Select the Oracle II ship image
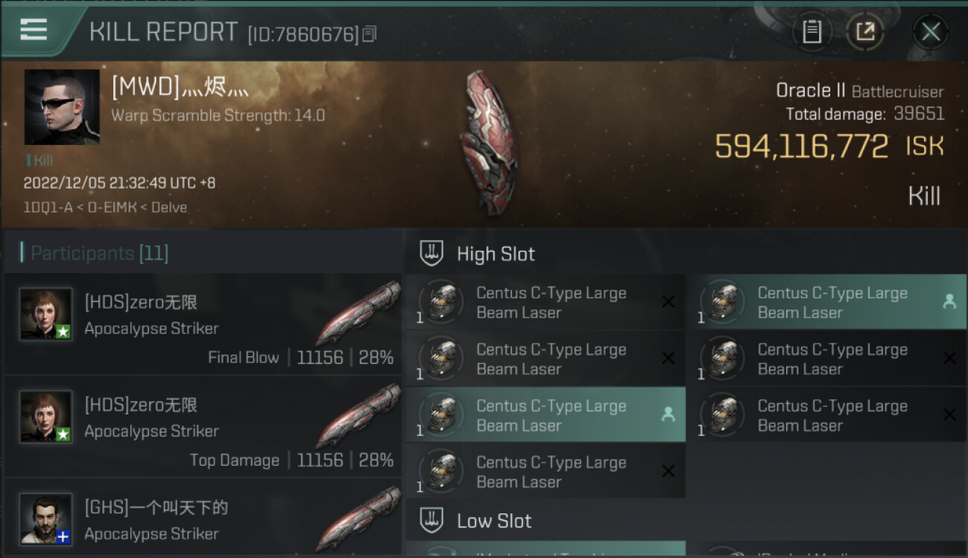The height and width of the screenshot is (558, 968). click(488, 141)
